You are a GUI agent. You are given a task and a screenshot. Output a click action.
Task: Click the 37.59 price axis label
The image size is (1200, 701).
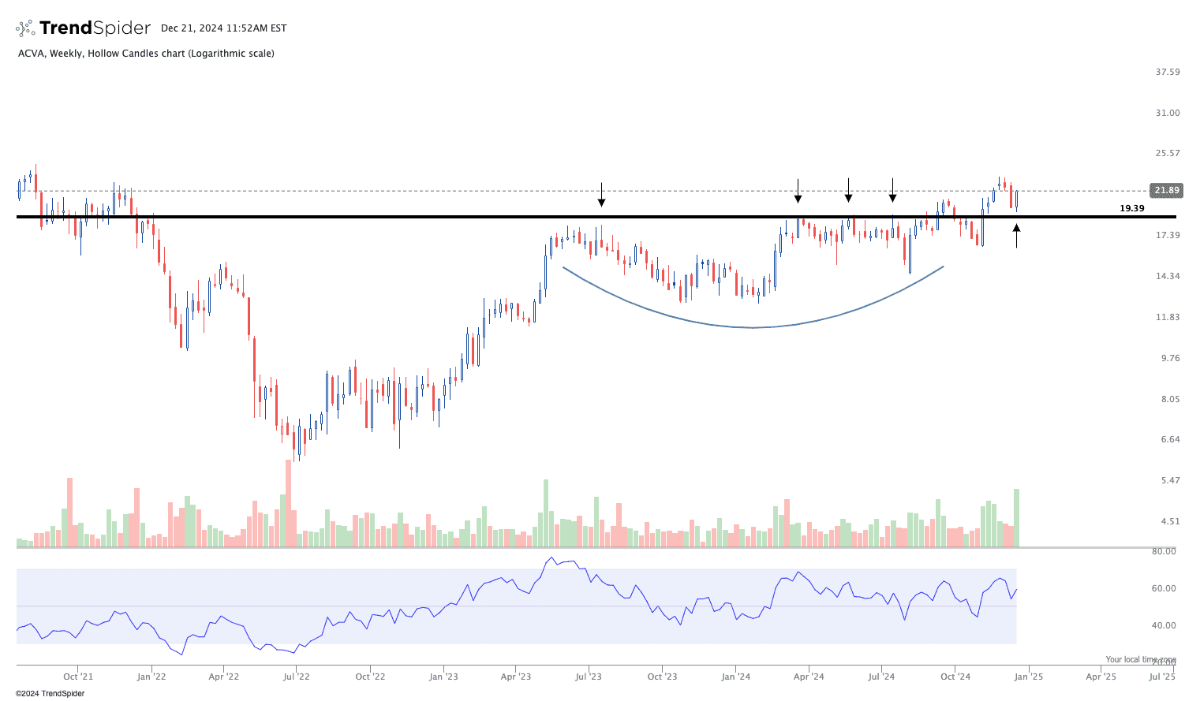click(1167, 72)
